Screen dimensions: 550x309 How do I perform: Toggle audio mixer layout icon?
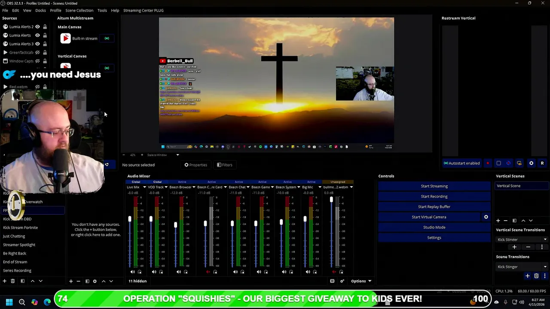tap(332, 281)
